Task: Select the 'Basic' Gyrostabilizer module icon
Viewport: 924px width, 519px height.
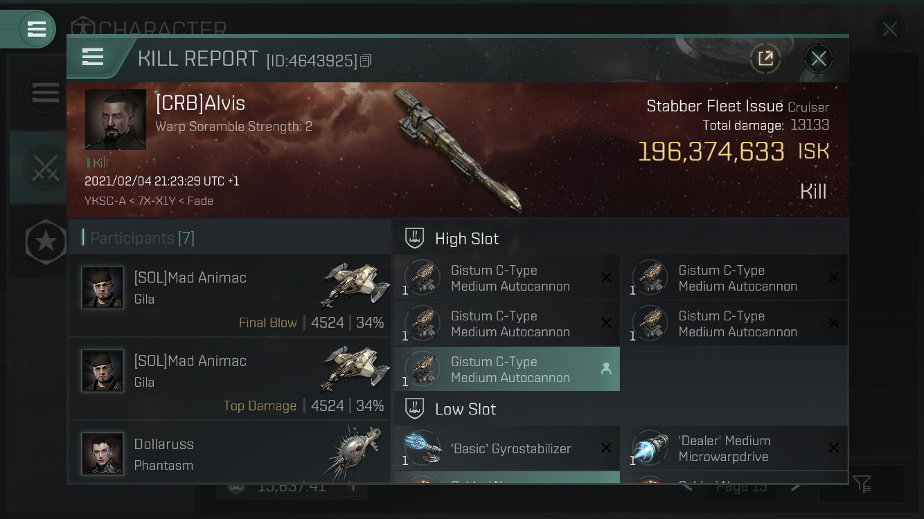Action: (423, 448)
